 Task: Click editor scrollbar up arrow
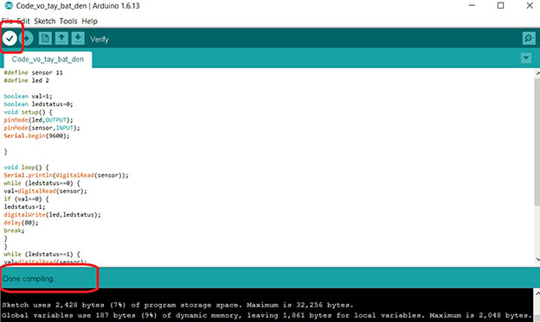tap(537, 73)
